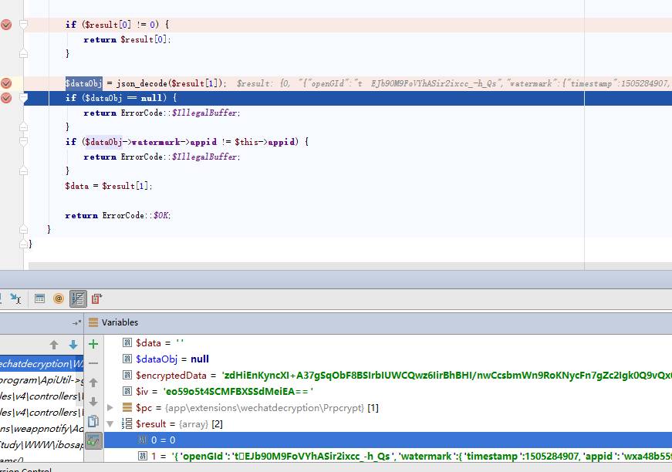Toggle the Sort Values Alphabetically button
Viewport: 672px width, 472px height.
(78, 298)
